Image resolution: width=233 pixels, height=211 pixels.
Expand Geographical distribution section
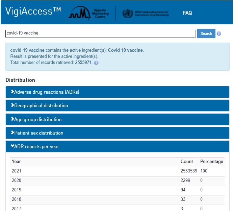(x=118, y=105)
